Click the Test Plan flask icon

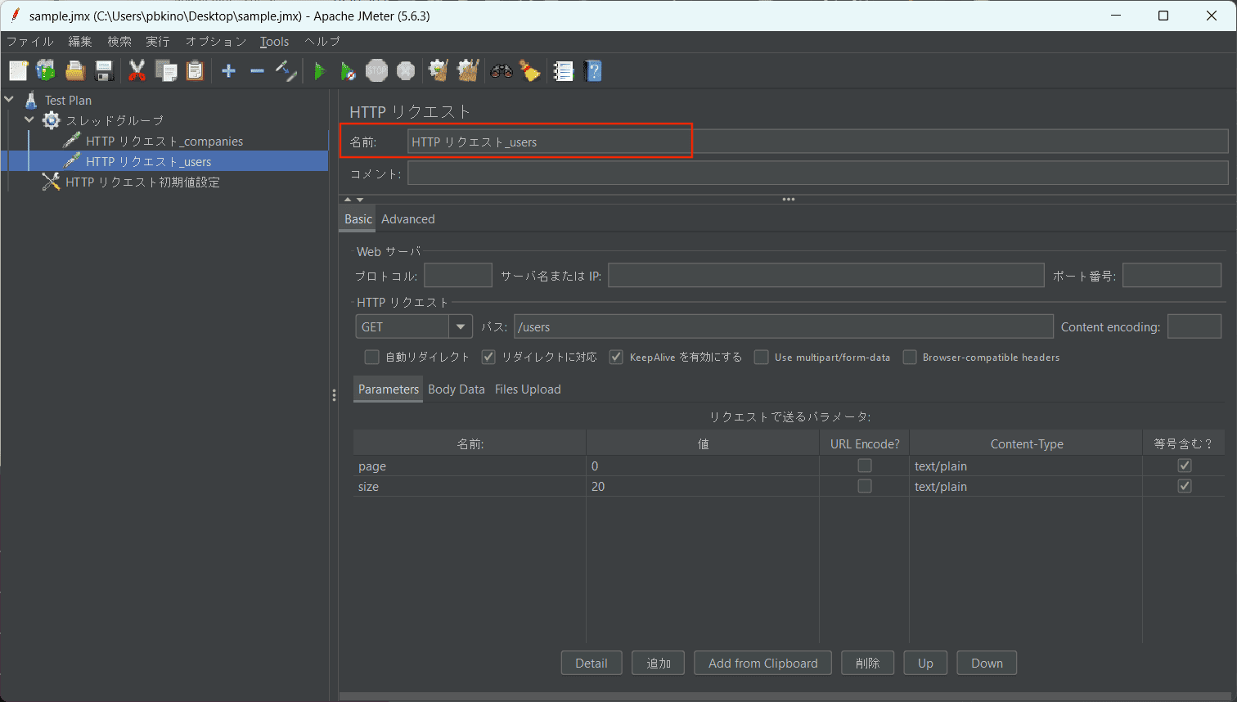31,100
